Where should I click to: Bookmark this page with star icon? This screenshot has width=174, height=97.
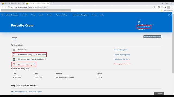click(x=155, y=7)
